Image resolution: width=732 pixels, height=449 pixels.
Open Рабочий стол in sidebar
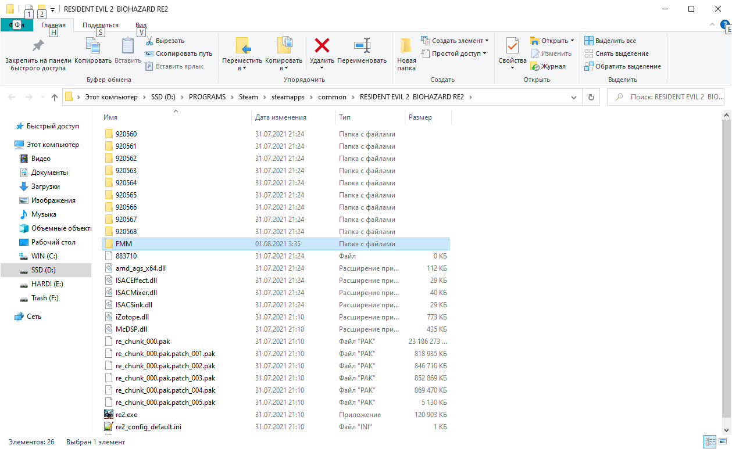click(53, 242)
